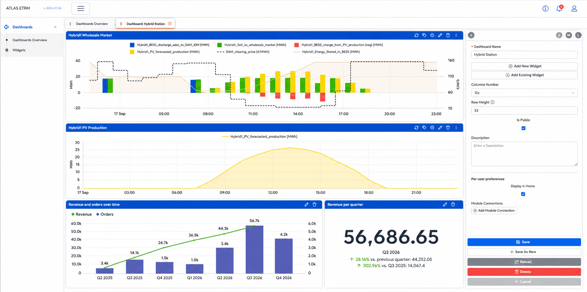
Task: Open time settings of Hybrid1 Wholesale Market
Action: [x=432, y=35]
